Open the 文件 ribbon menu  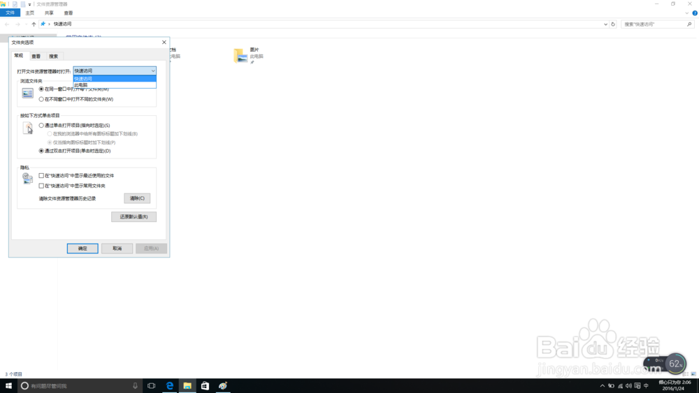coord(10,13)
